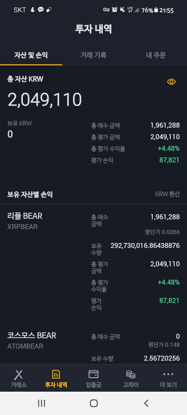The width and height of the screenshot is (187, 415).
Task: Tap the 총 평가 수익율 +4.48% value
Action: coord(169,149)
